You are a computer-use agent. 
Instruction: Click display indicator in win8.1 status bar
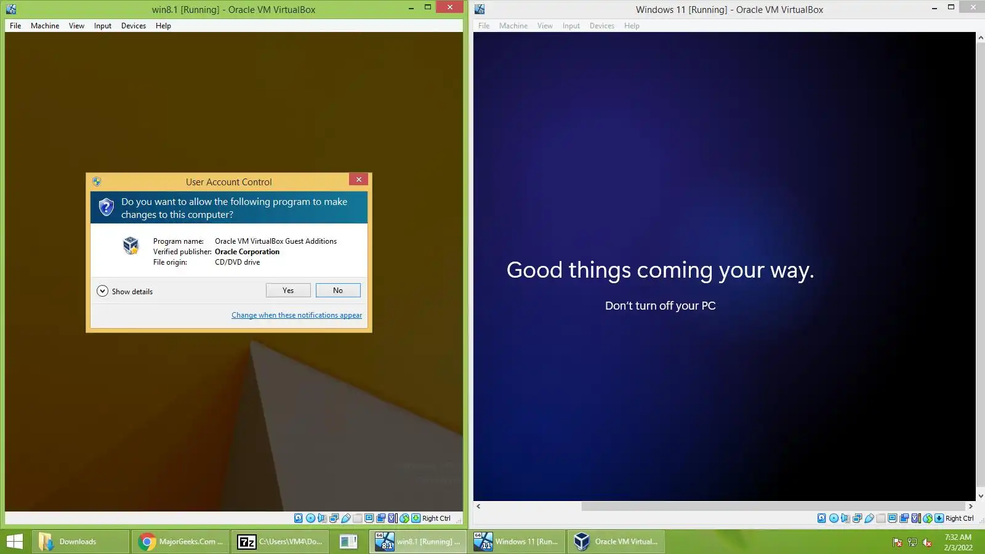click(369, 518)
